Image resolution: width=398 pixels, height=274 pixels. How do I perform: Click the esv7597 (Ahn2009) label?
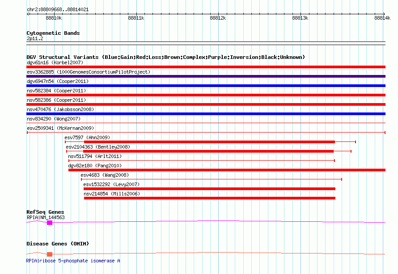pyautogui.click(x=87, y=137)
